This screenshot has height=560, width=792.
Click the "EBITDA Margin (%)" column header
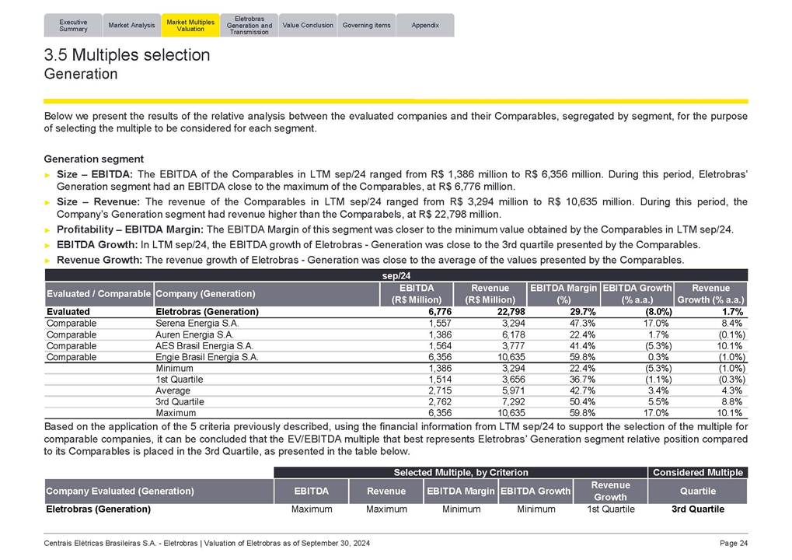pos(563,294)
